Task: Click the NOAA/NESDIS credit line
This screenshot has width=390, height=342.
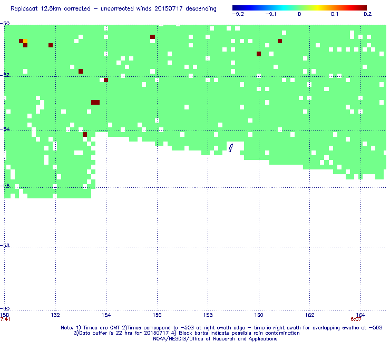Action: point(215,339)
